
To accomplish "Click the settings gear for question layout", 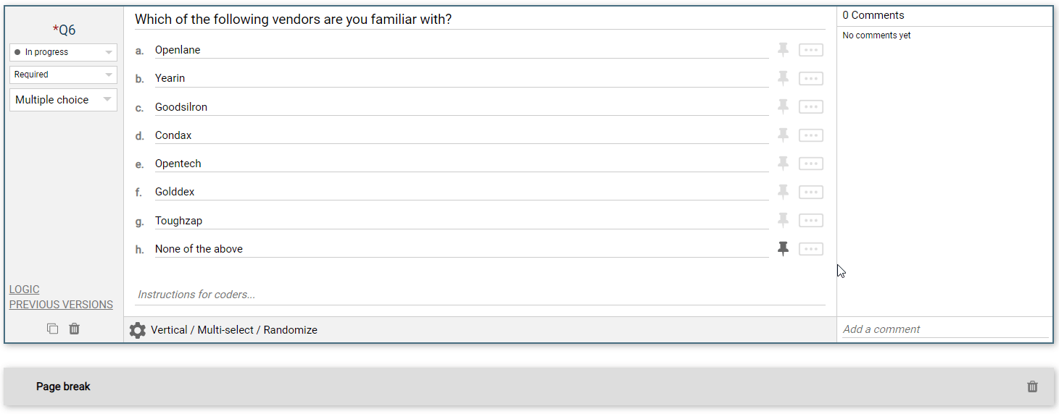I will pos(137,330).
